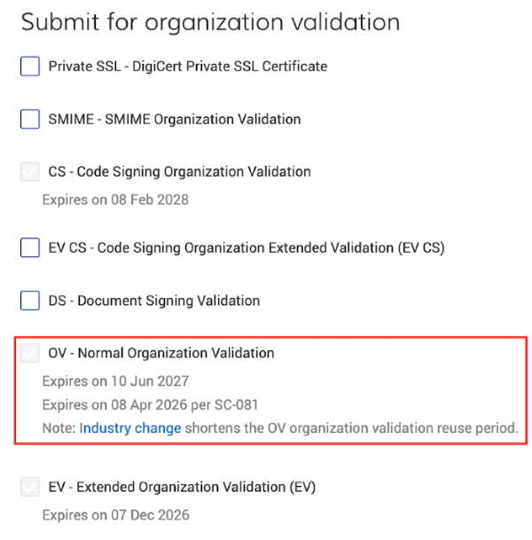
Task: Click the 'Submit for organization validation' heading
Action: tap(210, 22)
